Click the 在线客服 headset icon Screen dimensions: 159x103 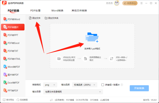[x=18, y=100]
